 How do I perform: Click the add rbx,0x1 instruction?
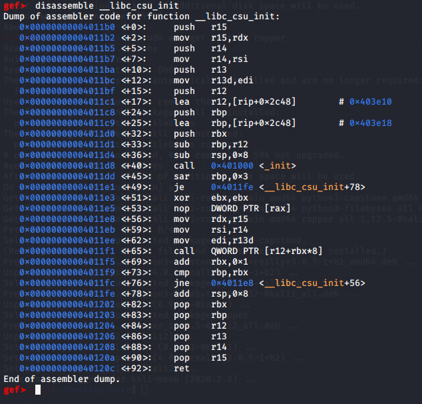click(198, 262)
